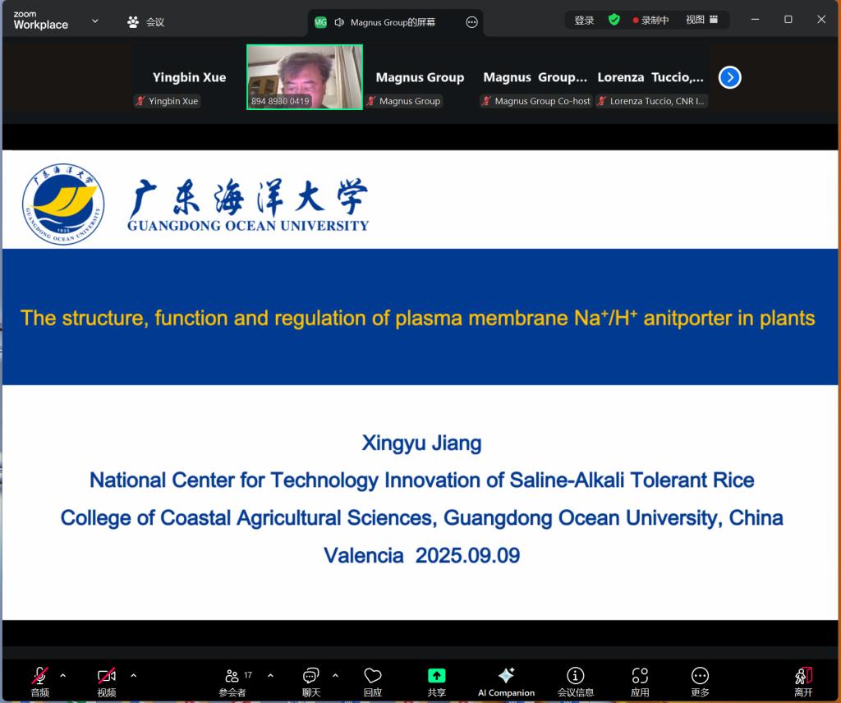
Task: Open the 更多 more options menu
Action: 700,681
